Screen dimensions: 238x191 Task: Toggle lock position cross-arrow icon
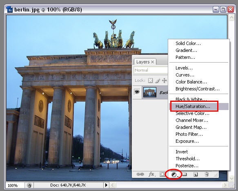(x=165, y=80)
